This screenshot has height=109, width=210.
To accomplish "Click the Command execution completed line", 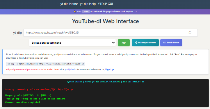I will point(22,102).
